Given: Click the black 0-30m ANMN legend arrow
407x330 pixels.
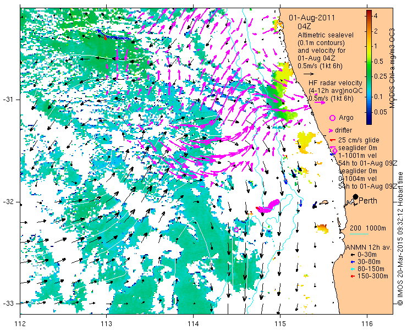Looking at the screenshot, I should (352, 255).
